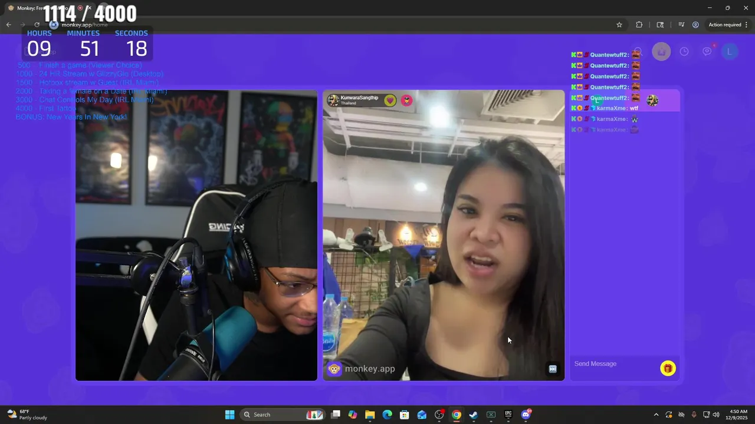
Task: Click the Chrome icon in the taskbar
Action: 456,415
